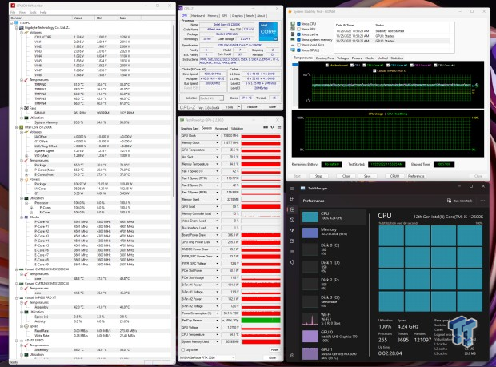Switch to Statistics tab in AIDA64
This screenshot has height=367, width=496.
[397, 58]
